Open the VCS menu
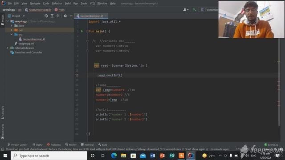Viewport: 285px width, 160px height. (92, 4)
